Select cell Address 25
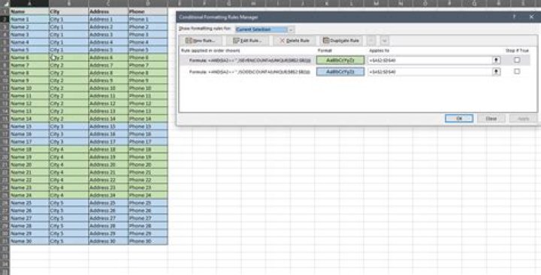This screenshot has width=541, height=275. (x=108, y=203)
